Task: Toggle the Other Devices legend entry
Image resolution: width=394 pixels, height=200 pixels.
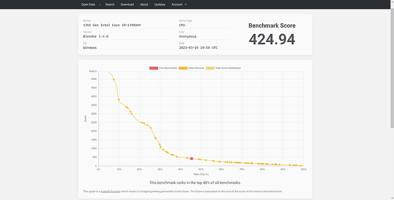Action: (x=191, y=68)
